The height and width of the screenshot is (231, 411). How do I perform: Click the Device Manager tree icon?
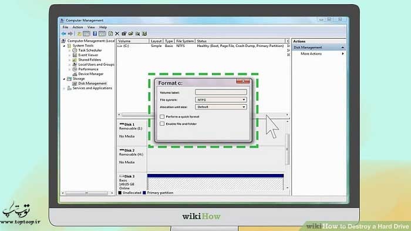[75, 73]
